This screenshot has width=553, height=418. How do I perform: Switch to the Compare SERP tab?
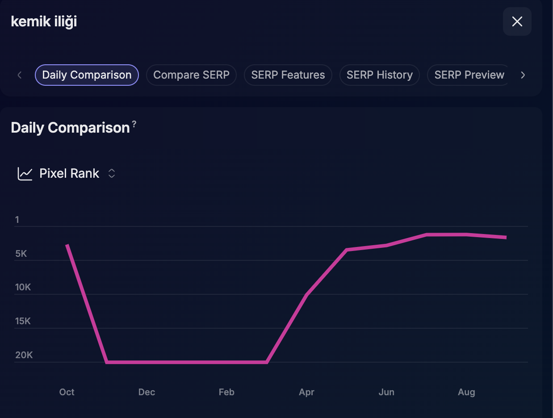coord(191,75)
